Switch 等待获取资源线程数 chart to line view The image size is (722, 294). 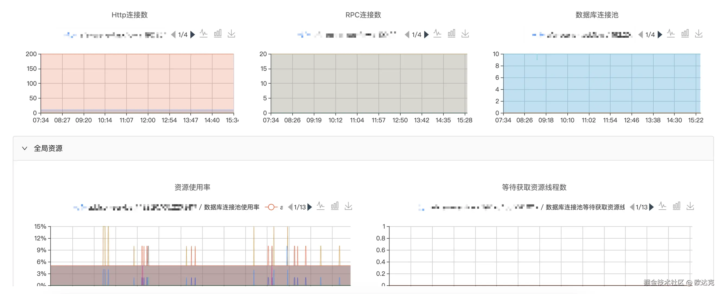pos(662,206)
